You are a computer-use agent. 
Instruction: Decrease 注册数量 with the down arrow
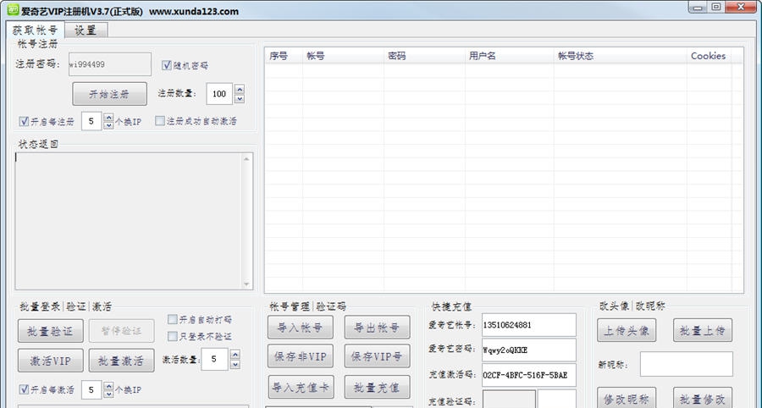[239, 98]
